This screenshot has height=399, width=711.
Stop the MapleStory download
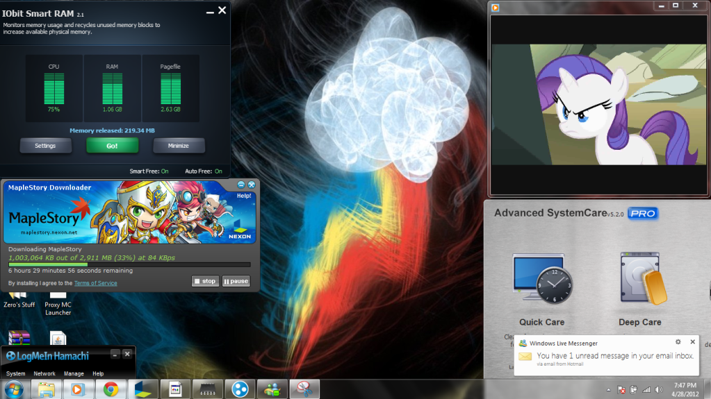(x=206, y=281)
